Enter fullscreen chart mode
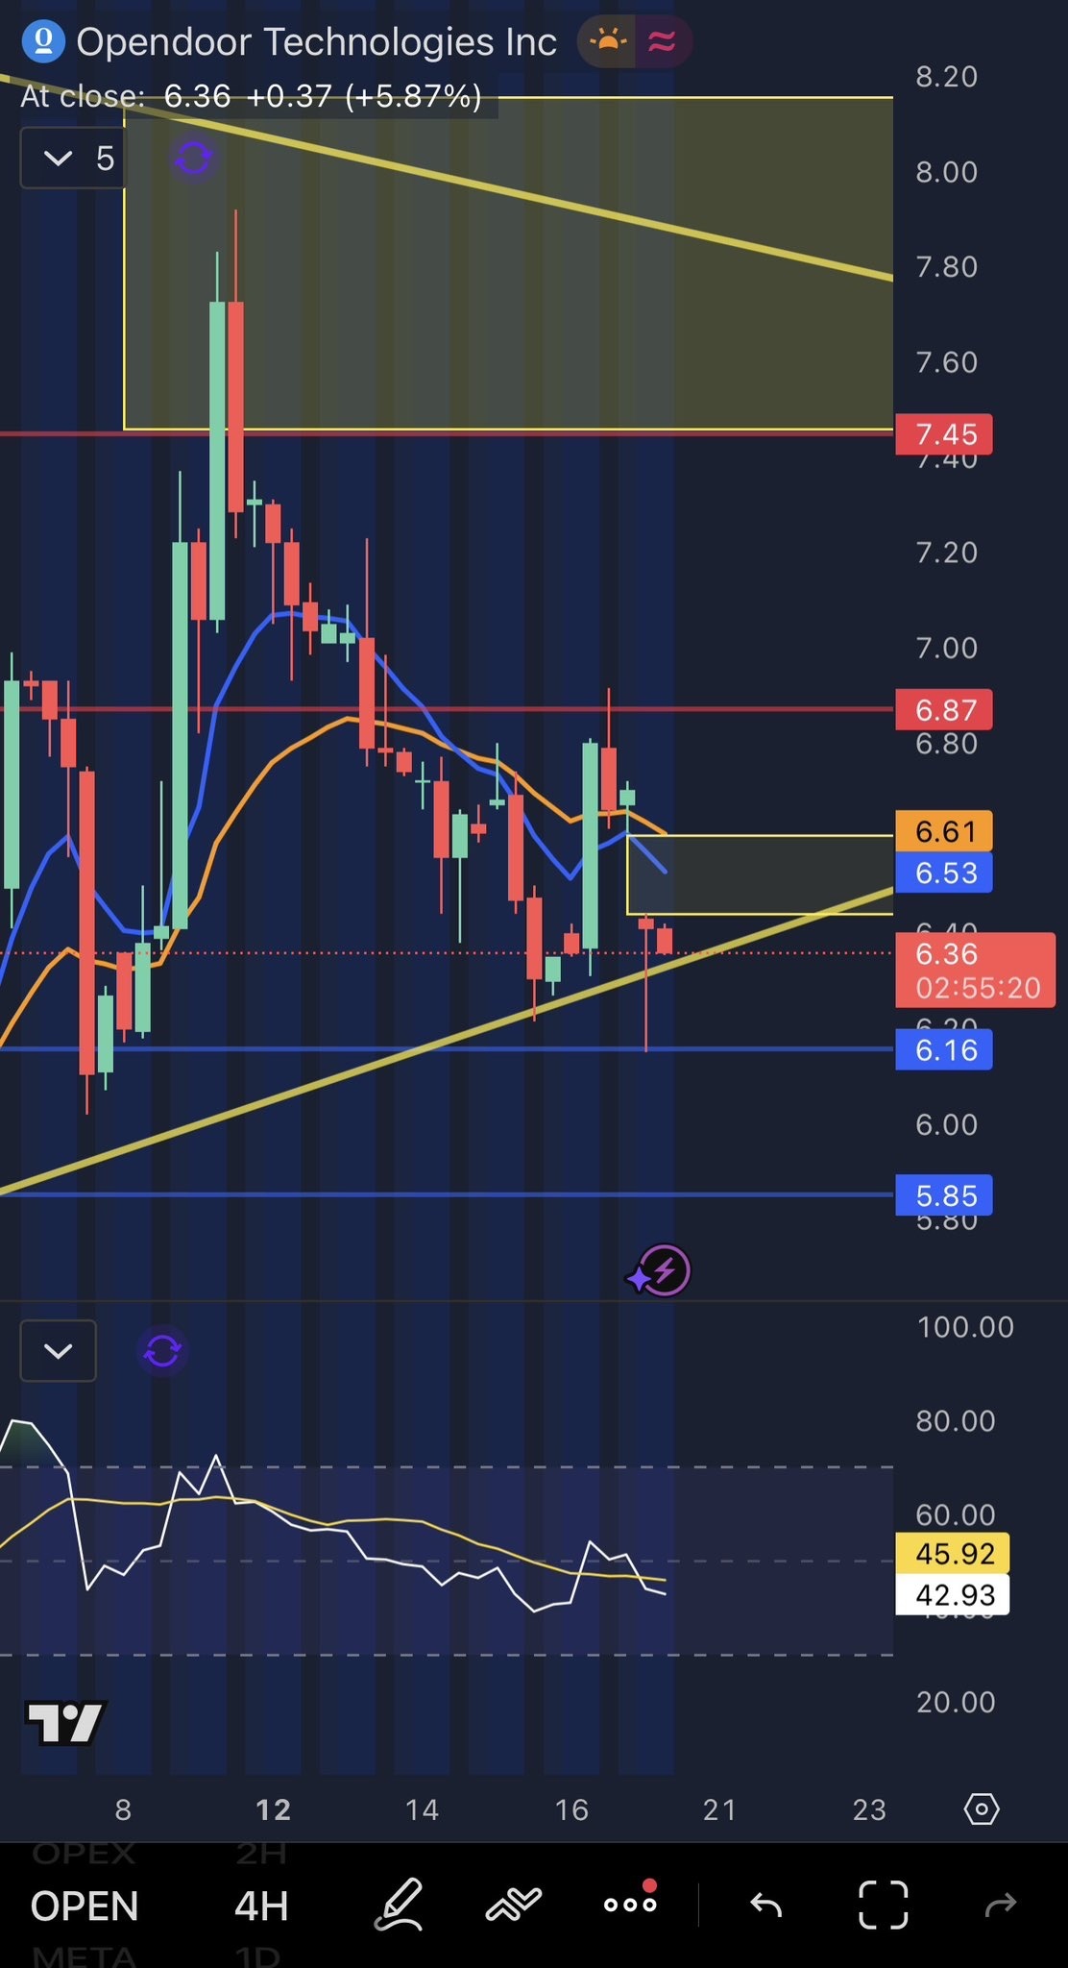 tap(883, 1904)
